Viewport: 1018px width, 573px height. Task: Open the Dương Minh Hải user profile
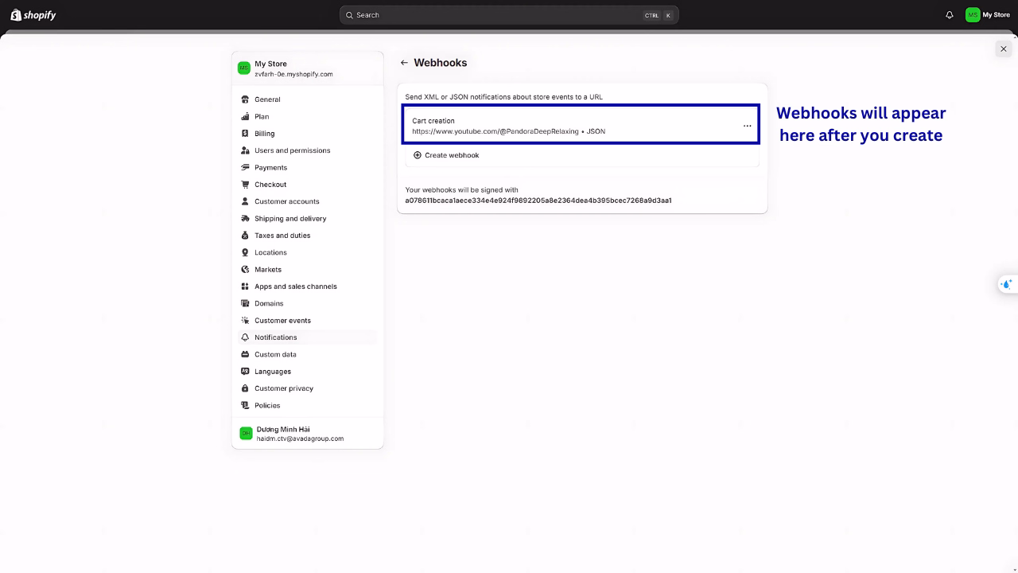307,434
